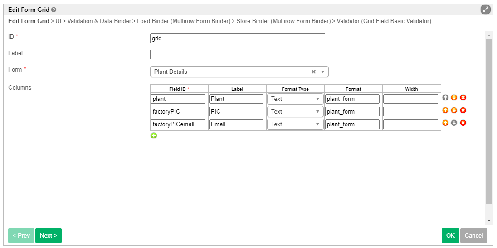Screen dimensions: 497x248
Task: Delete the plant column row
Action: point(463,98)
